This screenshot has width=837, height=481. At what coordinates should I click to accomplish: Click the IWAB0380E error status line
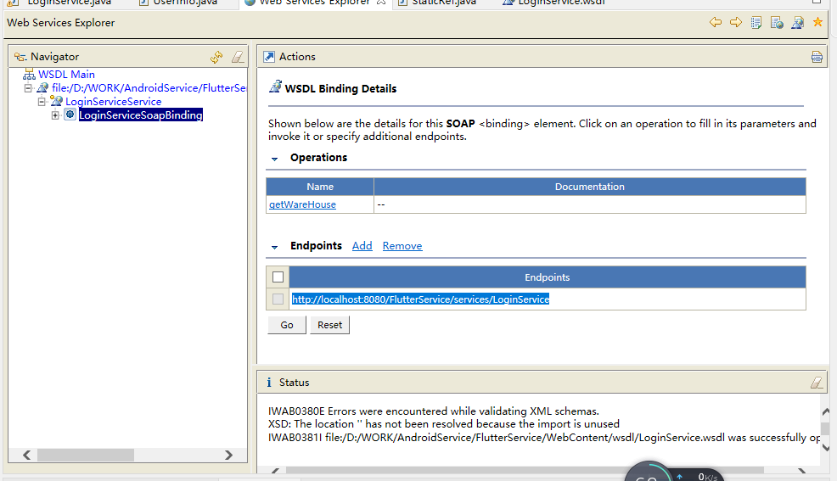[434, 411]
